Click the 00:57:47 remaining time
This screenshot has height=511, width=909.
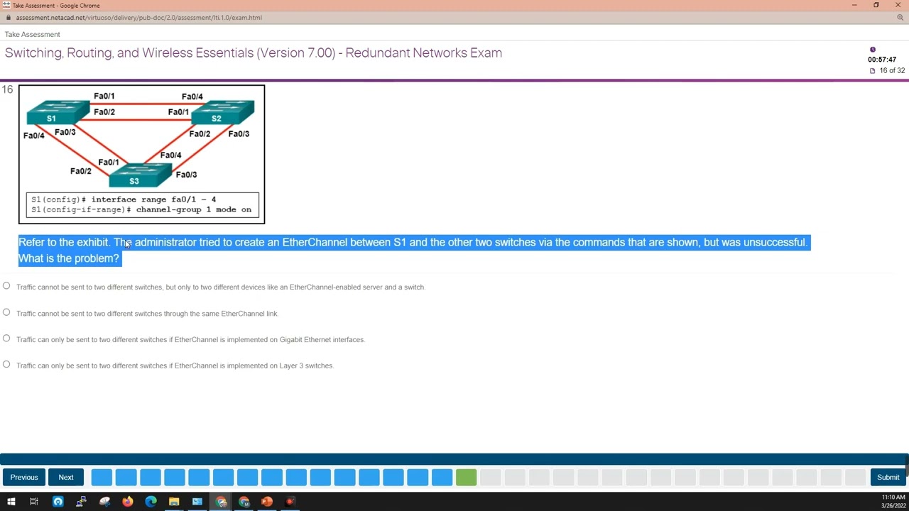[x=882, y=60]
